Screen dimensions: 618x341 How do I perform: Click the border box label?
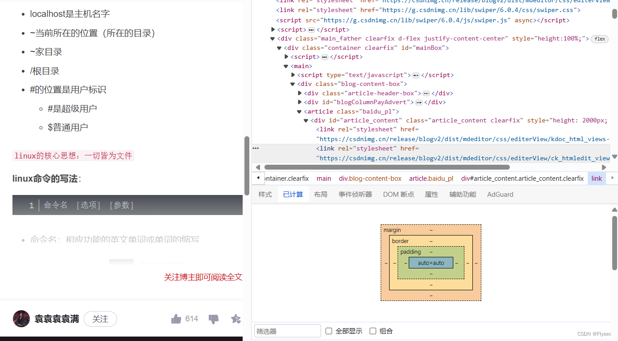tap(400, 241)
